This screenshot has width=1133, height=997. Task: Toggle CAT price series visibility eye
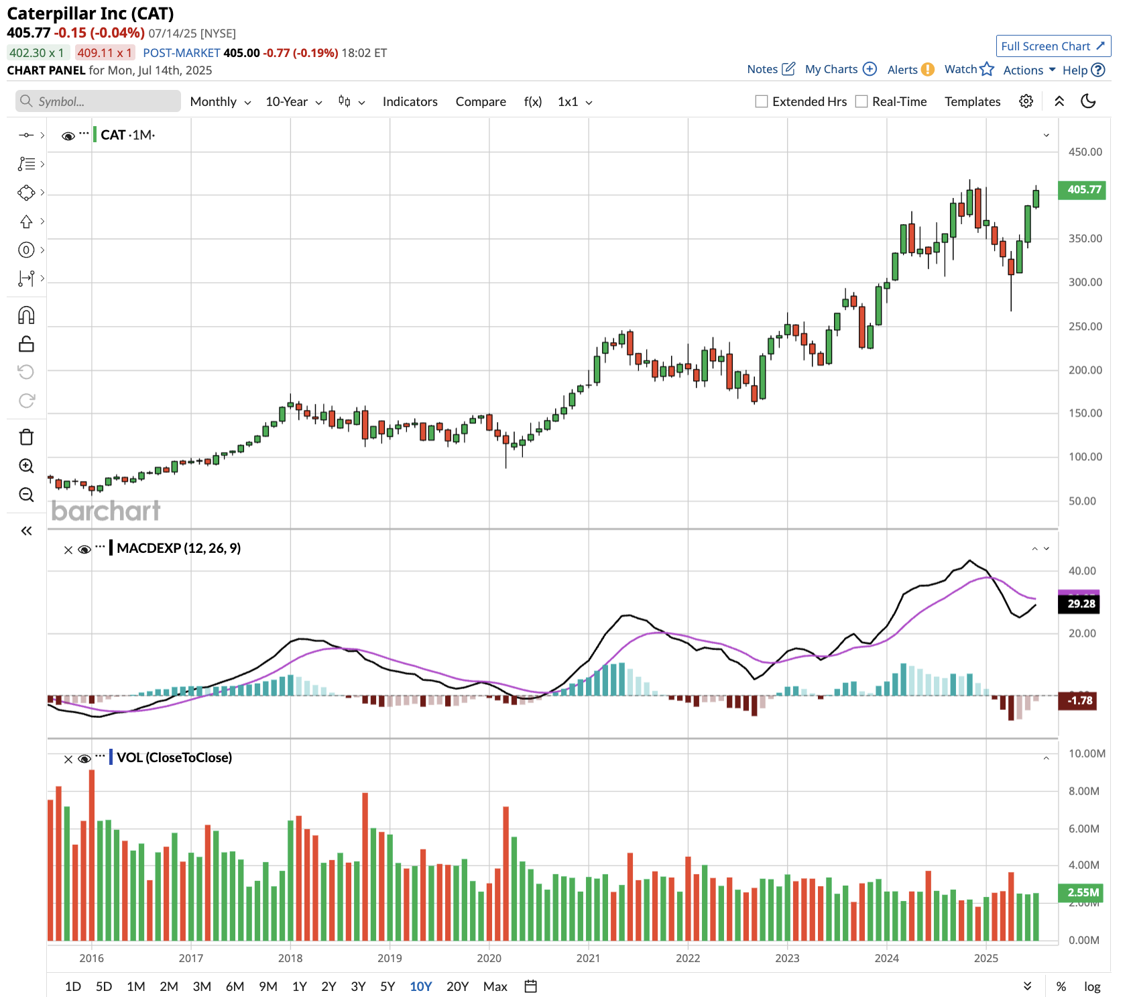[68, 136]
